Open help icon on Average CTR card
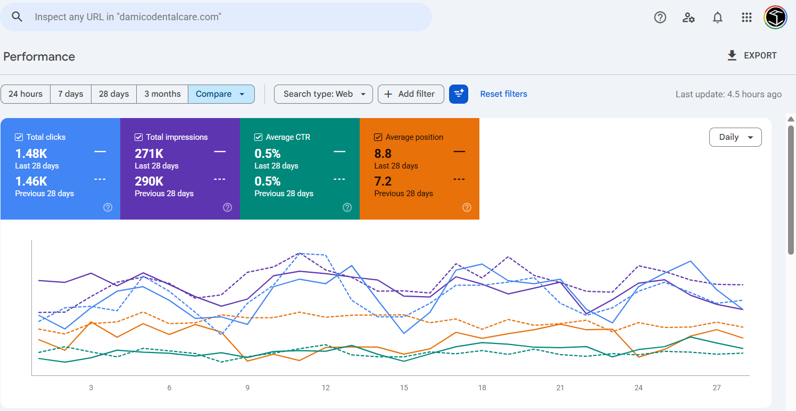Image resolution: width=796 pixels, height=411 pixels. coord(347,207)
